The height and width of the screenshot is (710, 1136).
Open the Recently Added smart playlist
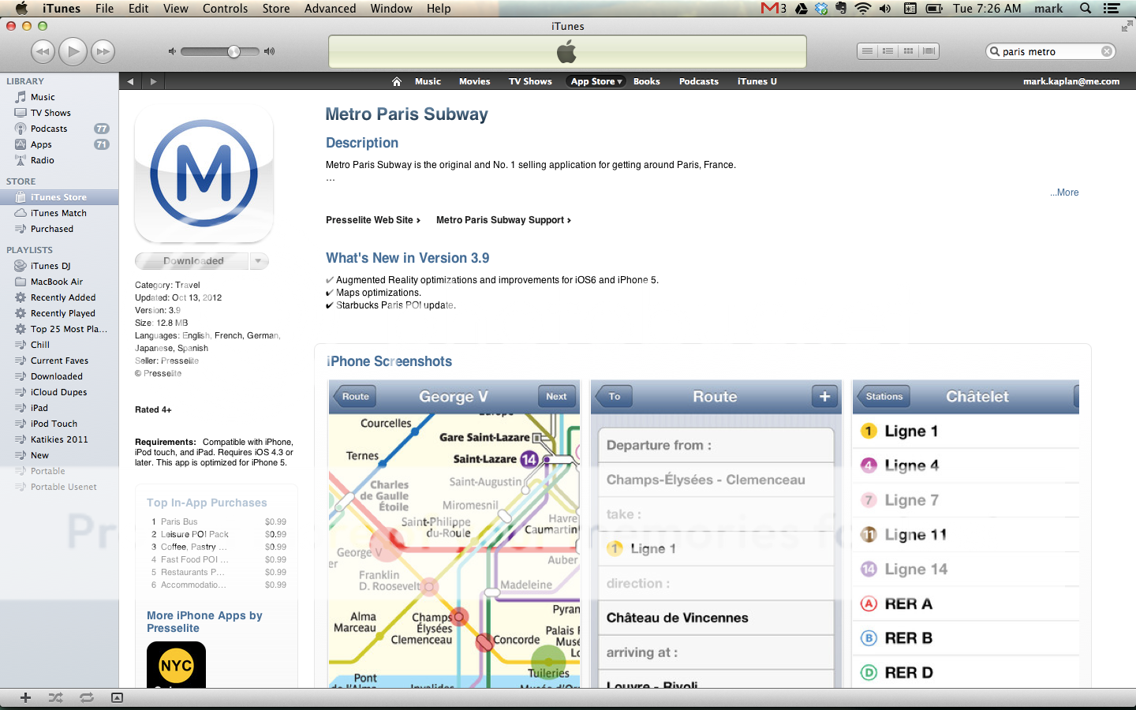(x=59, y=297)
